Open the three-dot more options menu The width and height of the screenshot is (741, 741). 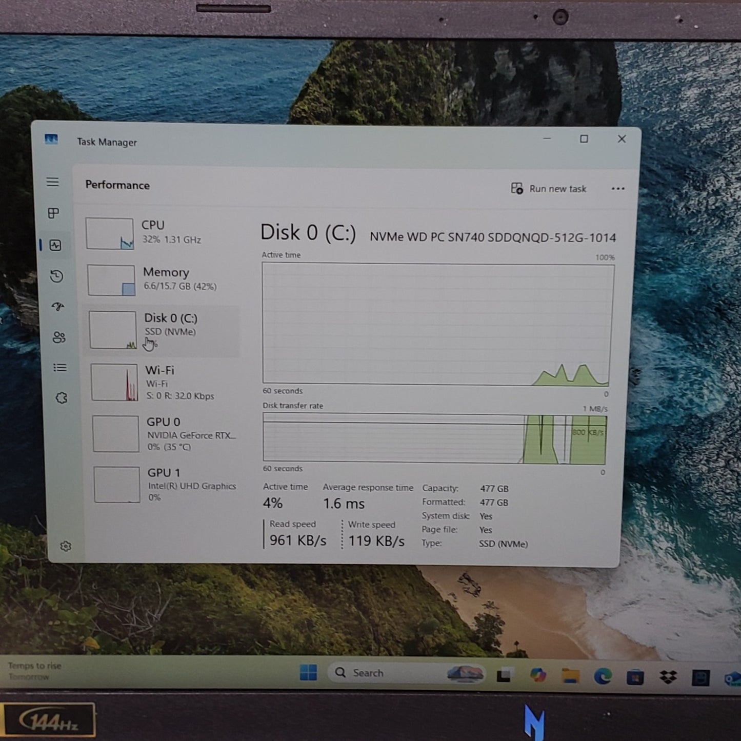tap(618, 189)
